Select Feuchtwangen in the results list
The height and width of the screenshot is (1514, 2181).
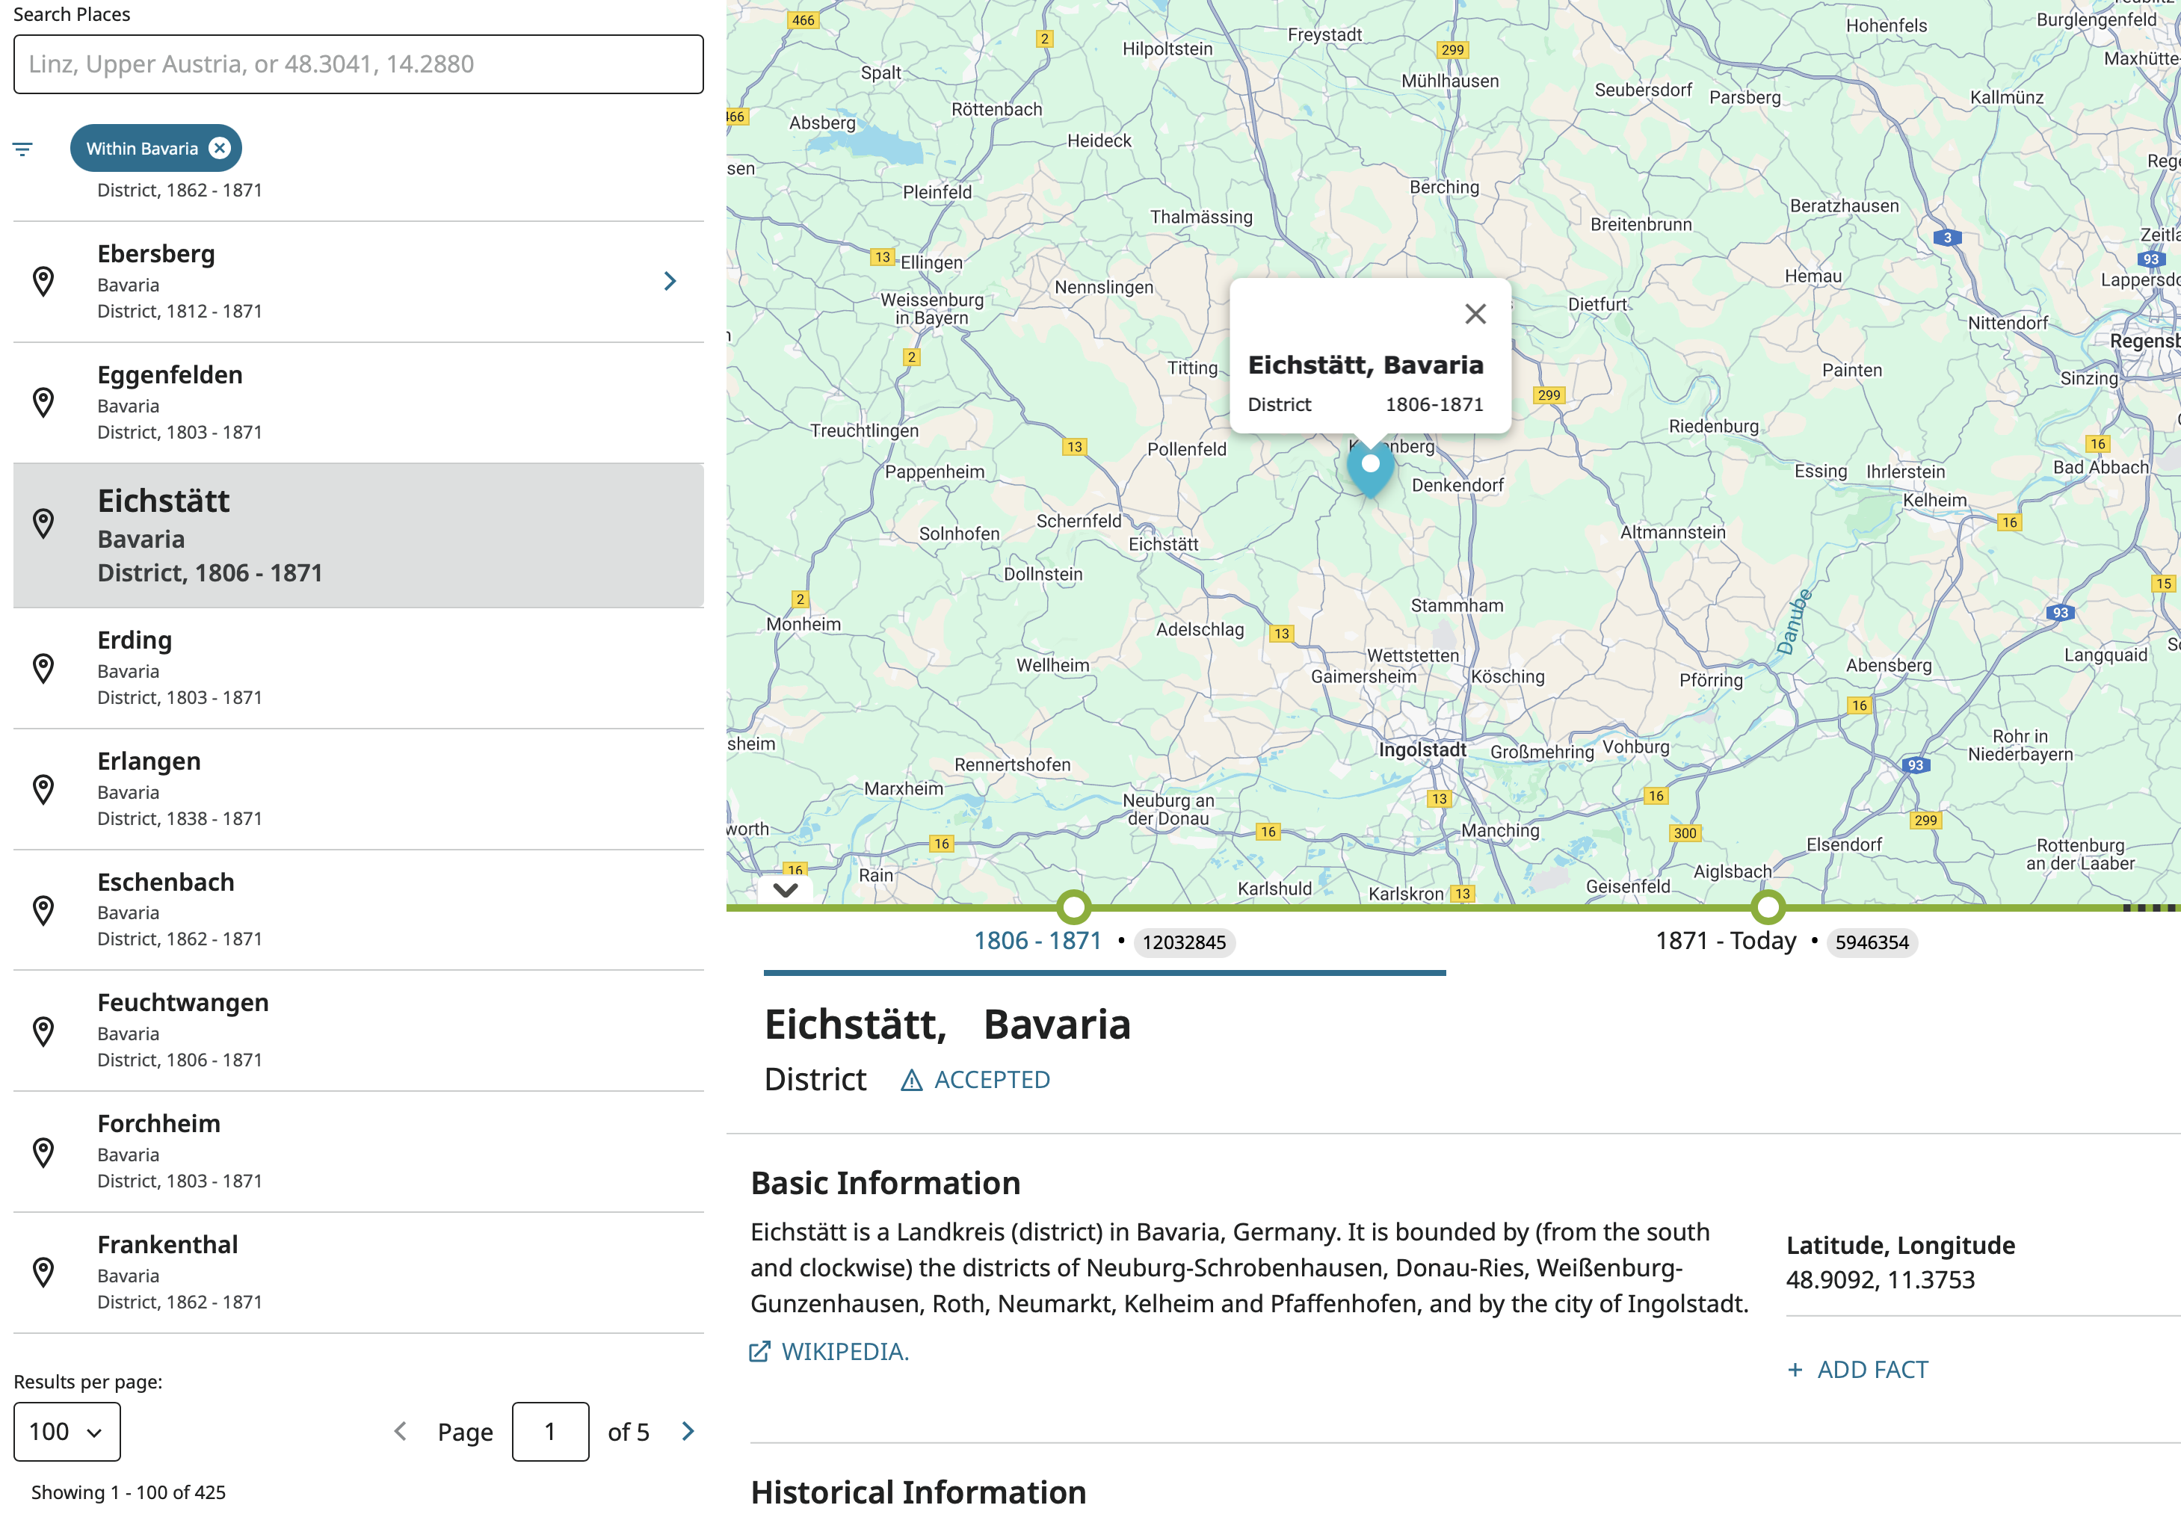coord(182,1003)
